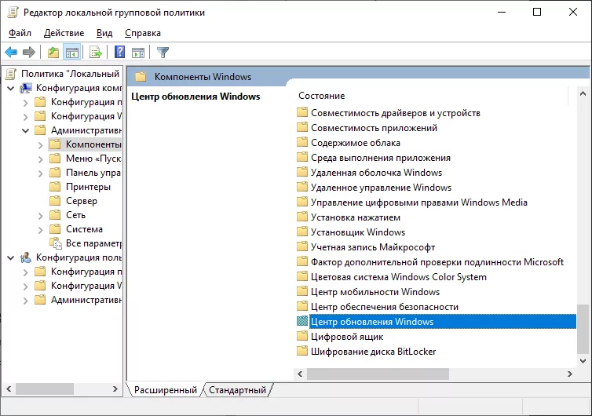Screen dimensions: 592x416
Task: Toggle the show/hide console tree icon
Action: pos(71,53)
